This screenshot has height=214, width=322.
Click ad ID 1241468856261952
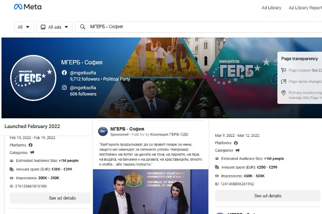click(234, 184)
